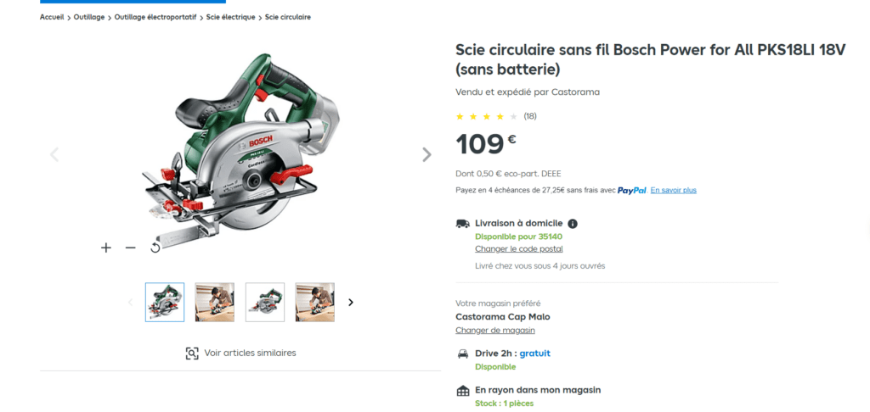870x412 pixels.
Task: Show previous product image with left chevron
Action: point(54,154)
